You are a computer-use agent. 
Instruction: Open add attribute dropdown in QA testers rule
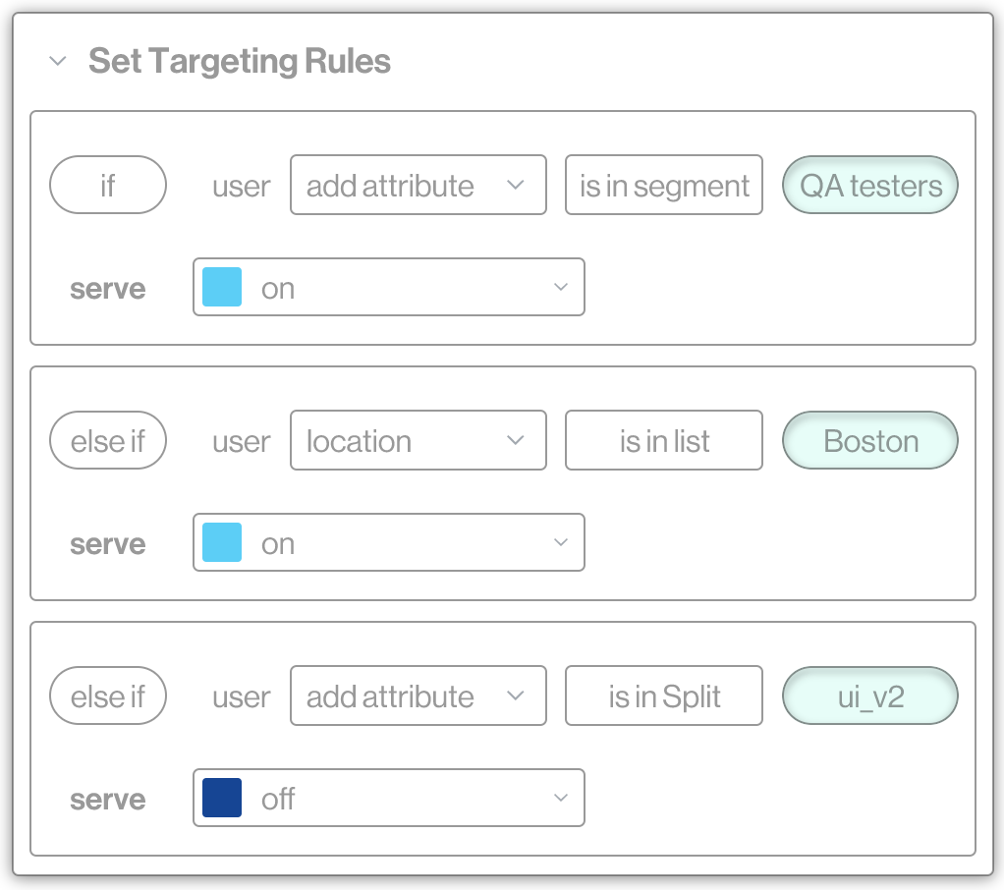tap(418, 185)
